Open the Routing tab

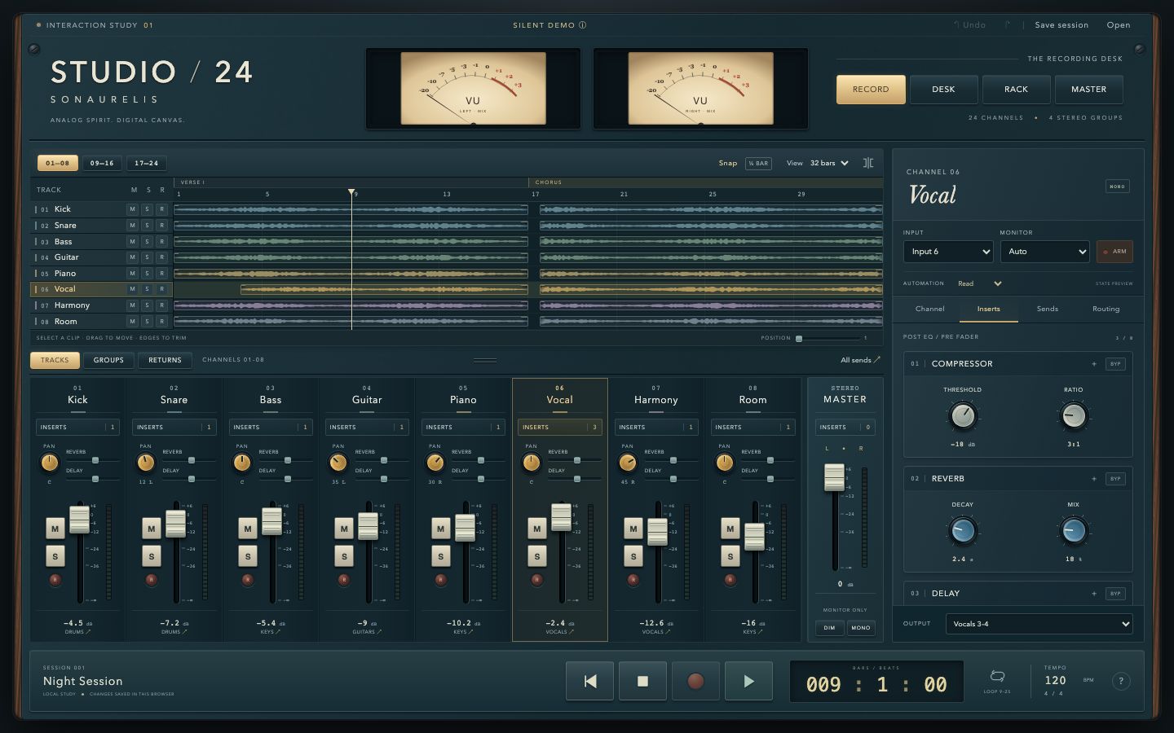pyautogui.click(x=1106, y=309)
